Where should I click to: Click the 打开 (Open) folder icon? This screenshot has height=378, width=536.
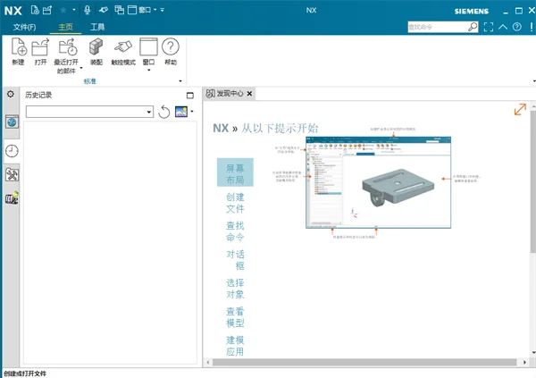click(40, 46)
